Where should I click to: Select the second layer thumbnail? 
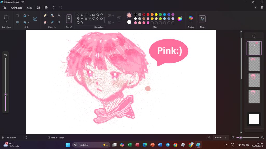point(254,64)
